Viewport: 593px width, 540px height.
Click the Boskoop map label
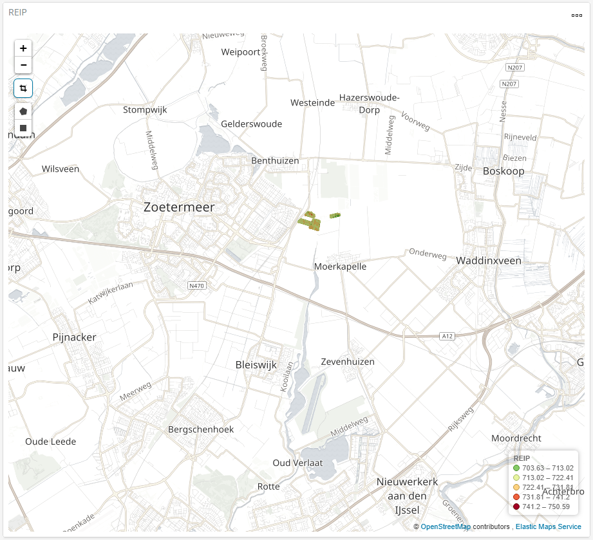504,171
